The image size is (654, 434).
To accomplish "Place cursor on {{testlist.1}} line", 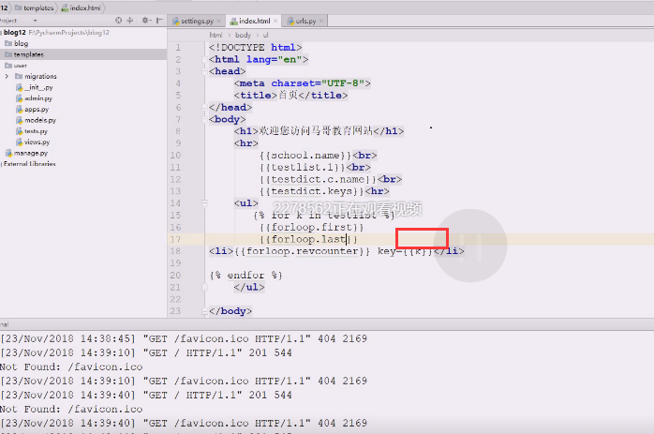I will click(315, 168).
